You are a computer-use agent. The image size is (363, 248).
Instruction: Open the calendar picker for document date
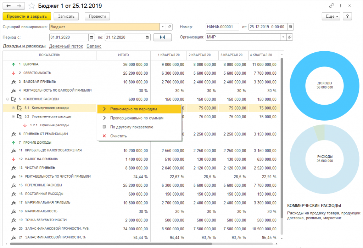[290, 27]
